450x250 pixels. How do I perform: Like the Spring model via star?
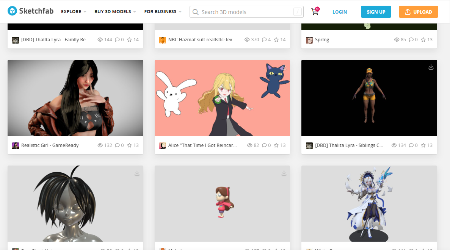[423, 39]
